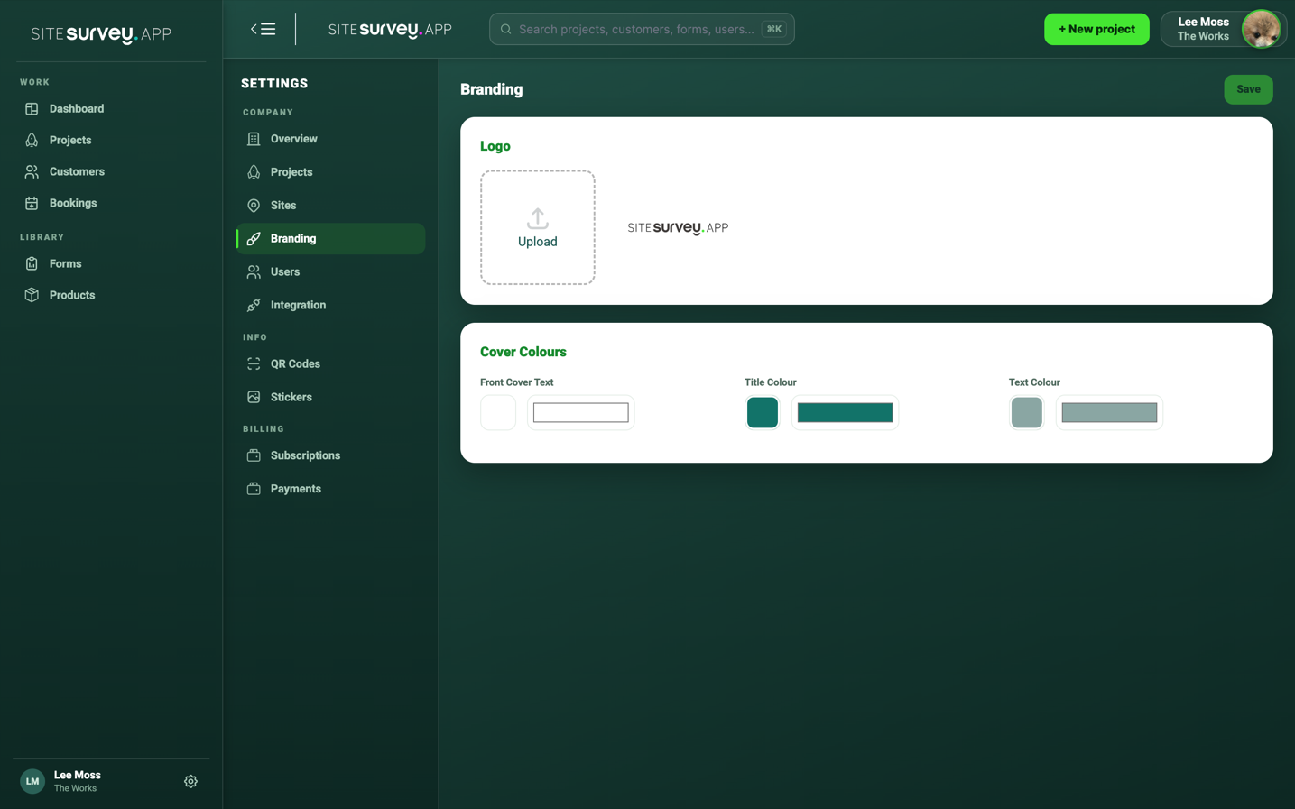Click the Upload logo button
This screenshot has width=1295, height=809.
[x=538, y=227]
